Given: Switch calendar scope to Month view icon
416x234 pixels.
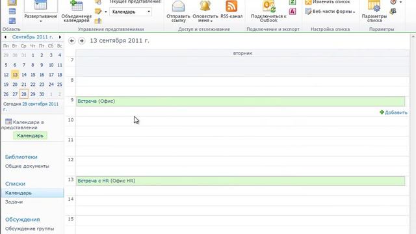Looking at the screenshot, I should [12, 21].
